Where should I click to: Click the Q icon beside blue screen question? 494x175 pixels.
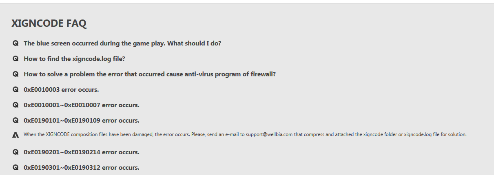click(16, 43)
